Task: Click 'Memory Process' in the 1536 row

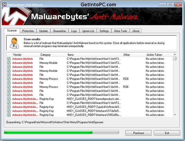Action: [49, 87]
